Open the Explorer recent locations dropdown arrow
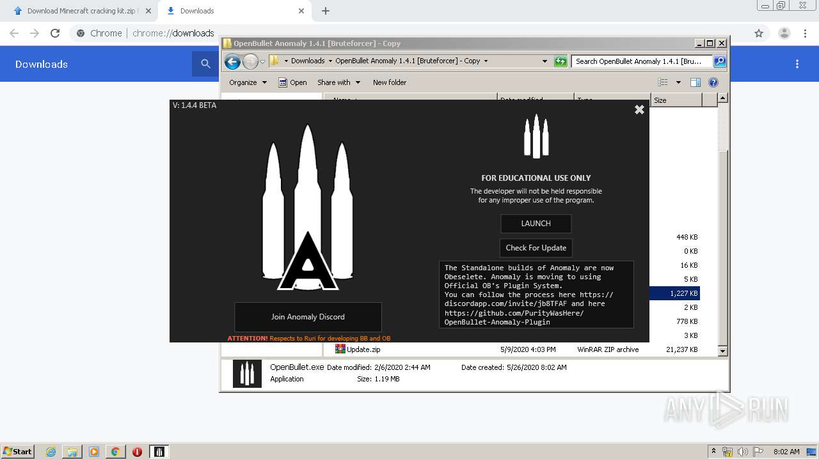 (x=262, y=61)
